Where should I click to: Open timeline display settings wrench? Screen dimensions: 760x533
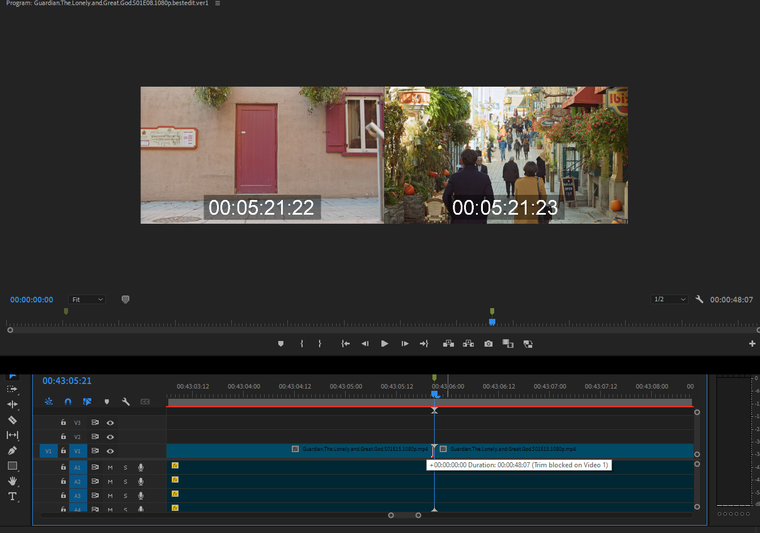tap(126, 402)
